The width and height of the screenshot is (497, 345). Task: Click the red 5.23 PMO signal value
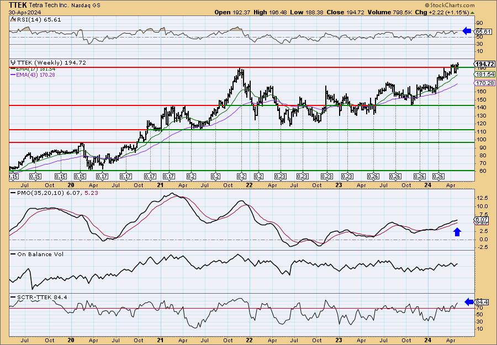(92, 193)
